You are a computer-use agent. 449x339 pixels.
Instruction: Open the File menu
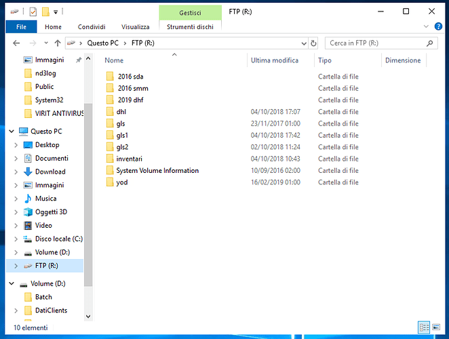point(21,27)
